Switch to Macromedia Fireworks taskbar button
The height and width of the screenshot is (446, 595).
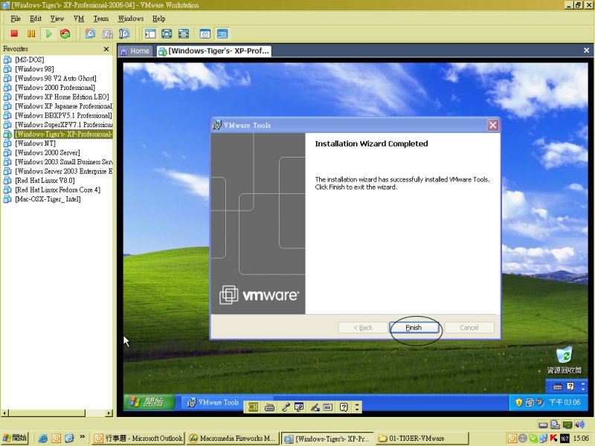click(233, 439)
